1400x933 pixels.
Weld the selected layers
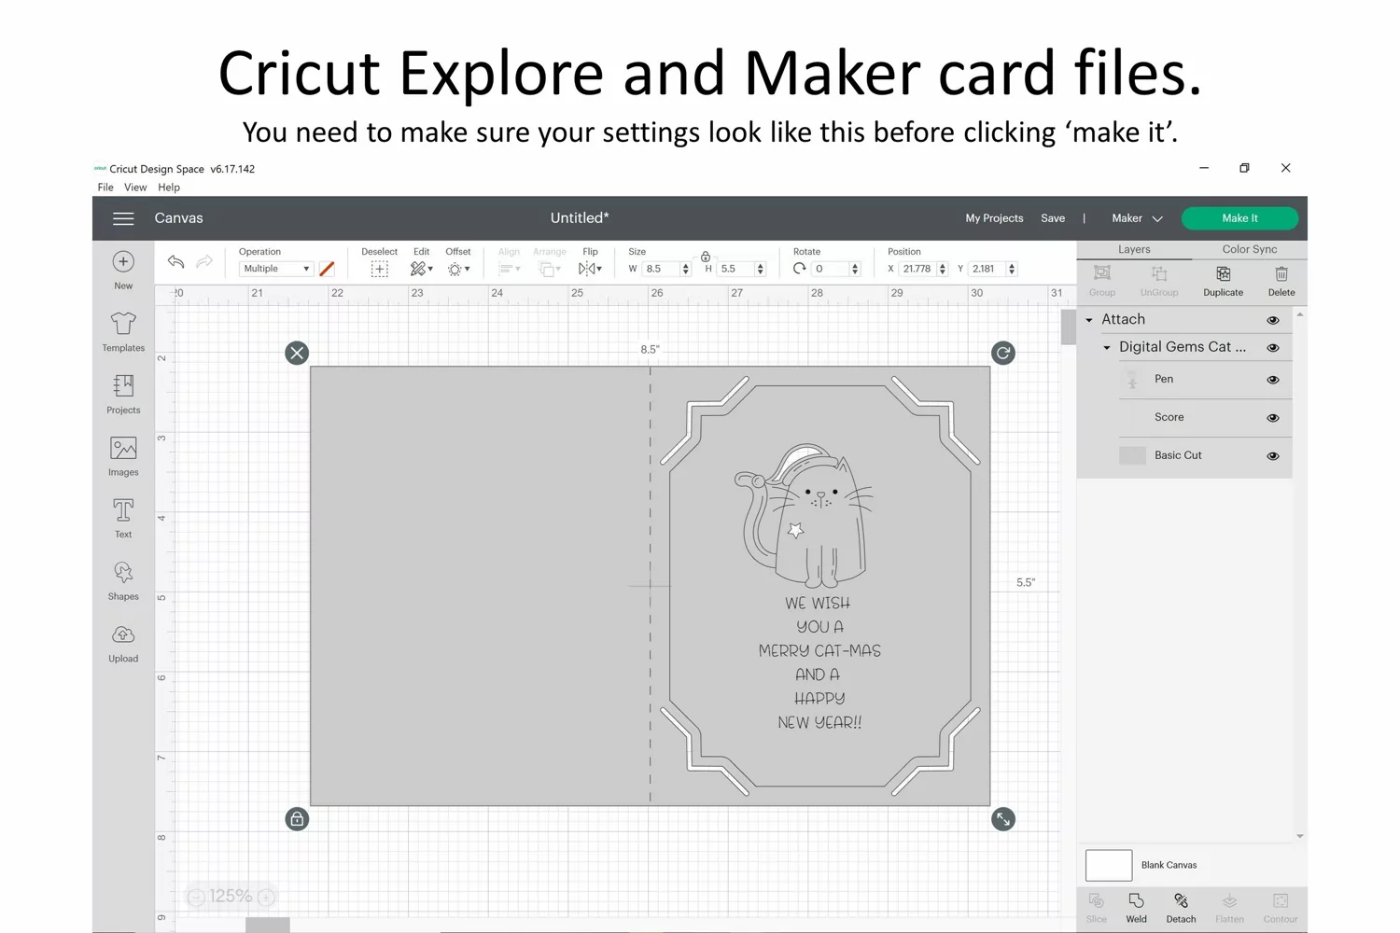tap(1136, 907)
